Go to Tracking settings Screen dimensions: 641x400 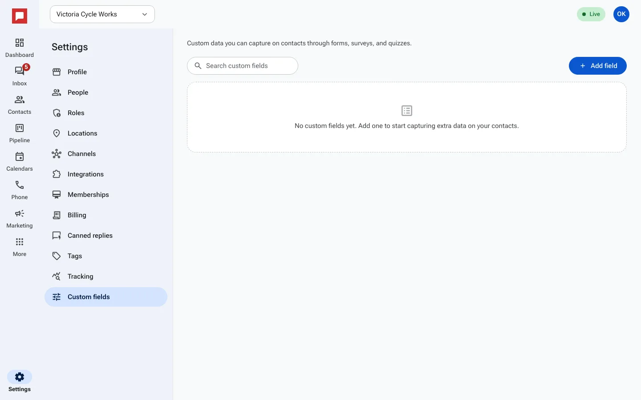106,276
